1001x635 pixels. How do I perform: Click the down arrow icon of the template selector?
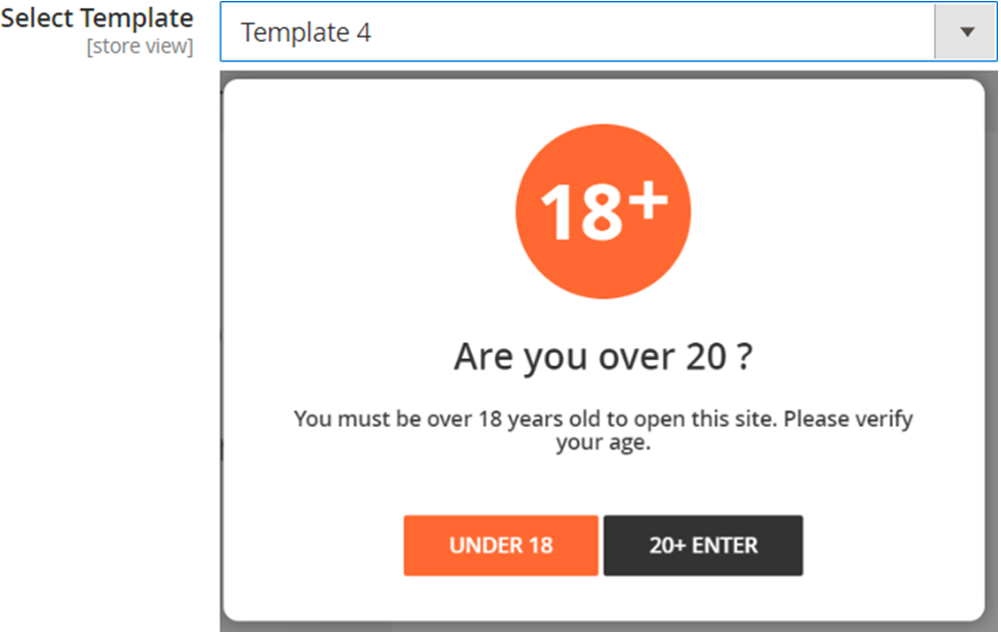click(x=967, y=32)
